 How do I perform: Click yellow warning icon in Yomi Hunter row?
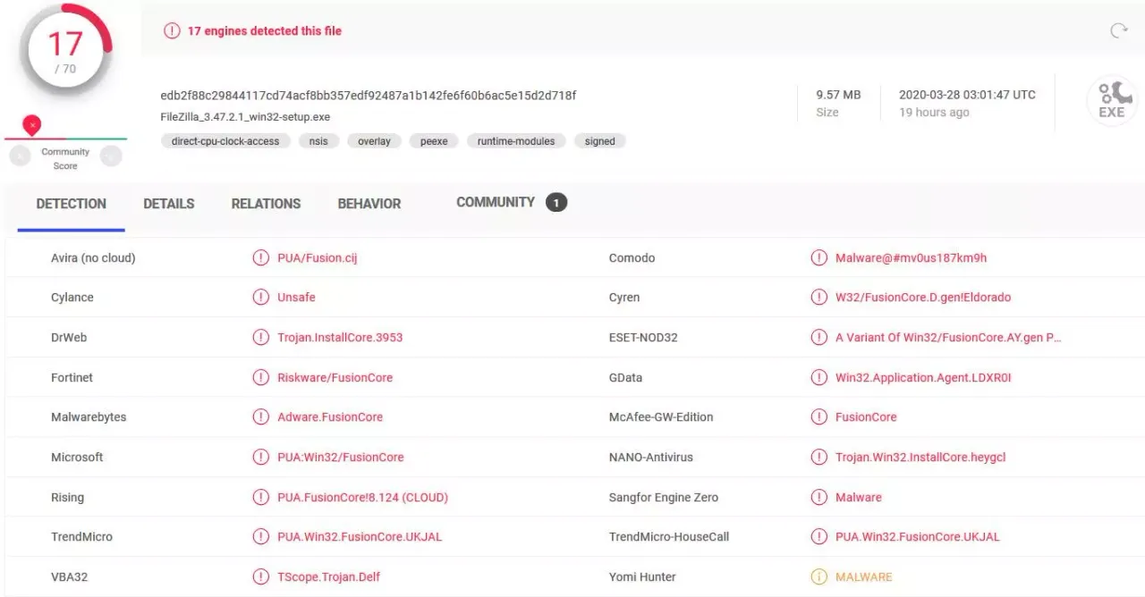click(818, 576)
